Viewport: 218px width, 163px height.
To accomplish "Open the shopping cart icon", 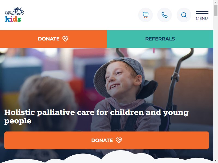I will click(146, 15).
